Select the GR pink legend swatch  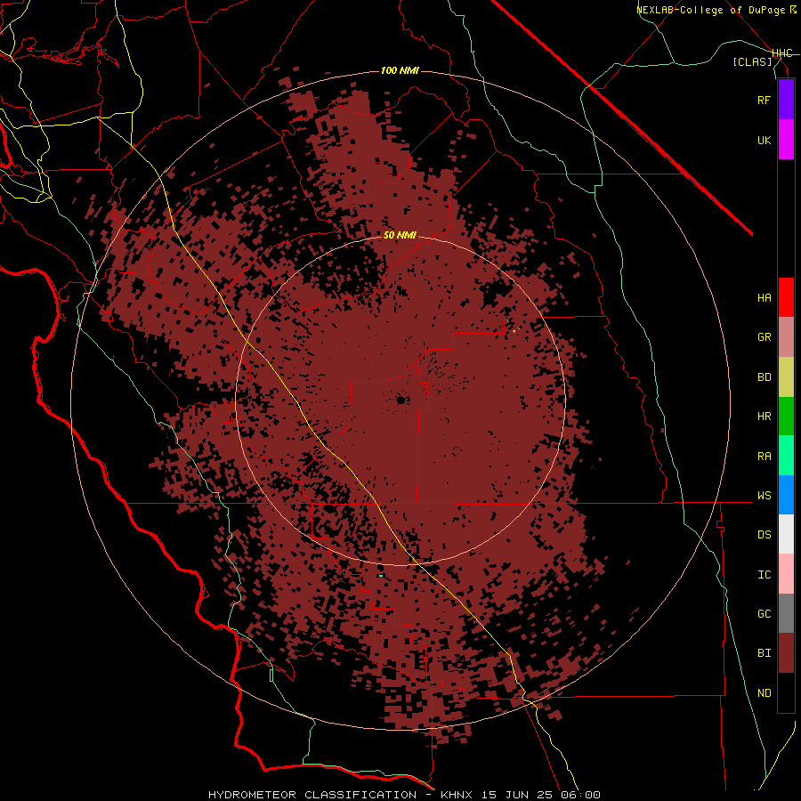(786, 337)
